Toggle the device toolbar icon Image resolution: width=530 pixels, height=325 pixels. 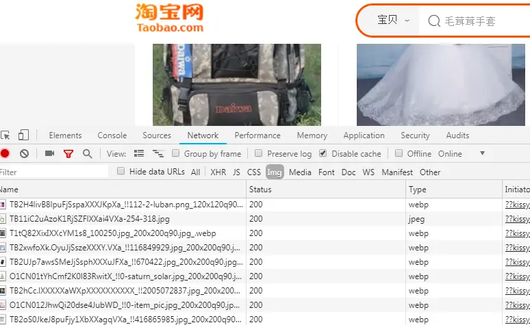pyautogui.click(x=23, y=135)
